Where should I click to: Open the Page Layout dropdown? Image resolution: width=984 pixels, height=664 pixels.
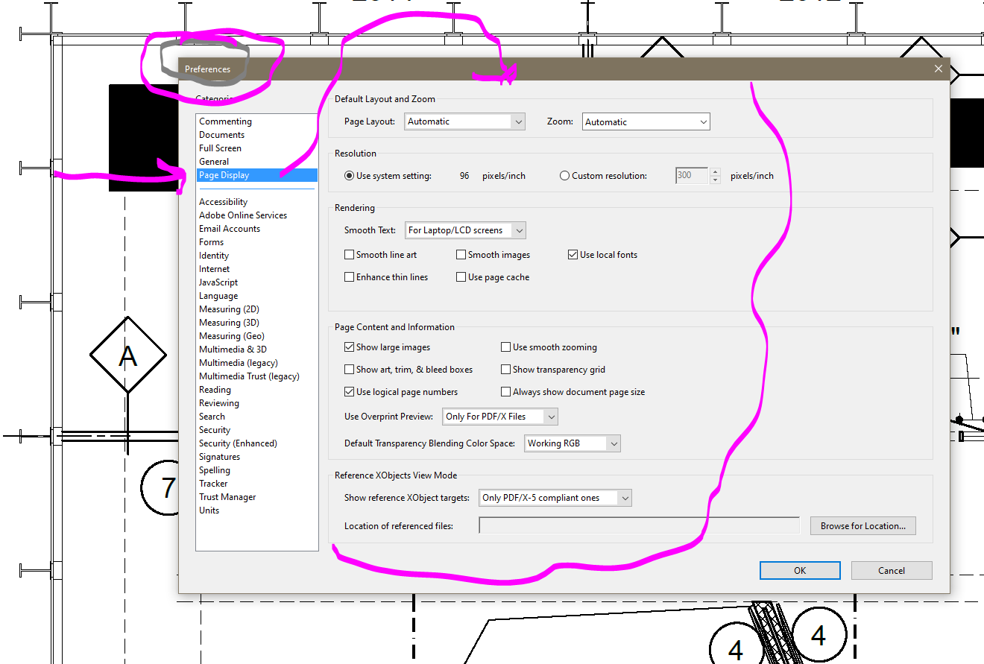[464, 121]
